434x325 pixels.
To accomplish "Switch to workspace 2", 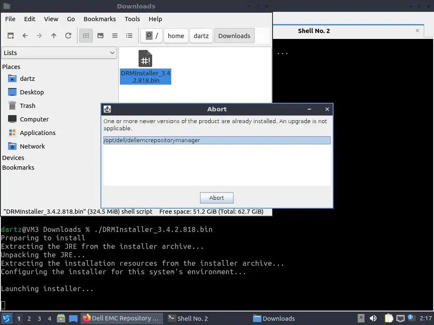I will (x=29, y=319).
